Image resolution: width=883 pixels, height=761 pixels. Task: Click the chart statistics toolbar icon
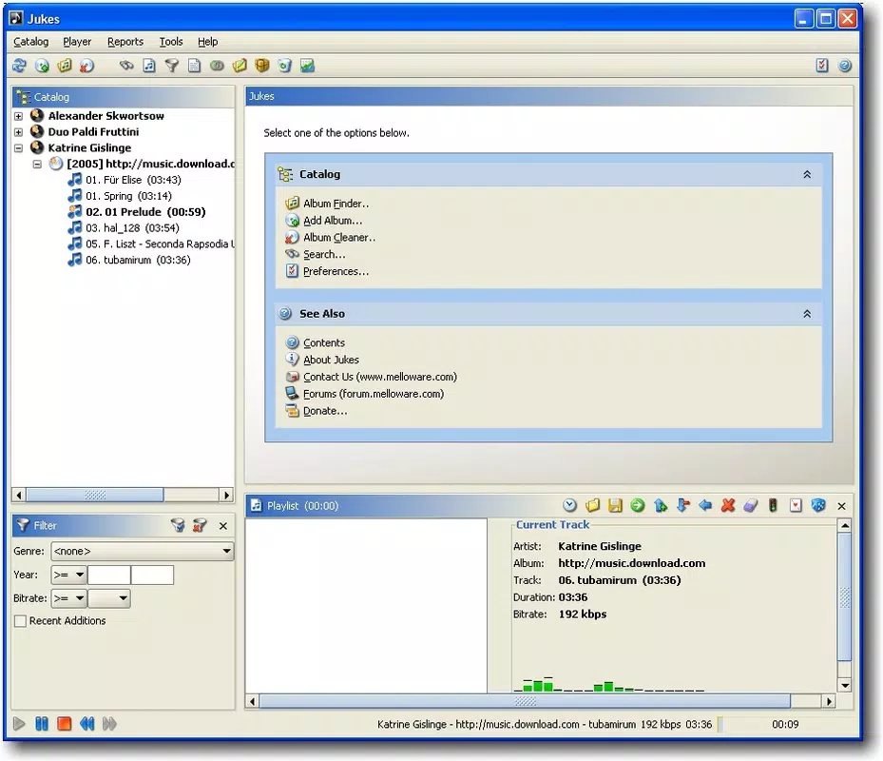tap(307, 66)
